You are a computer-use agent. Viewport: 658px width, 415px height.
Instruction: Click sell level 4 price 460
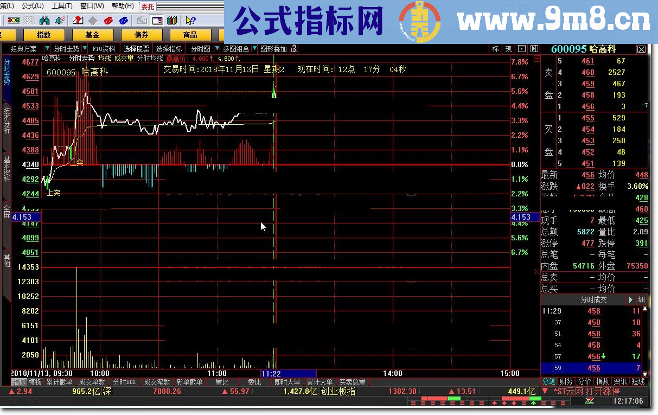point(588,73)
